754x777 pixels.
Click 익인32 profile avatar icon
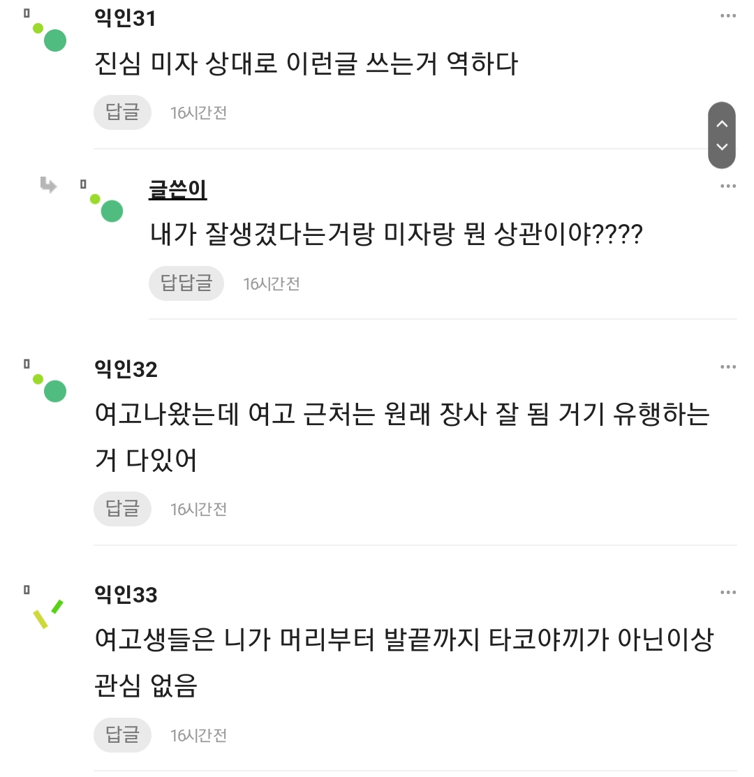coord(50,387)
